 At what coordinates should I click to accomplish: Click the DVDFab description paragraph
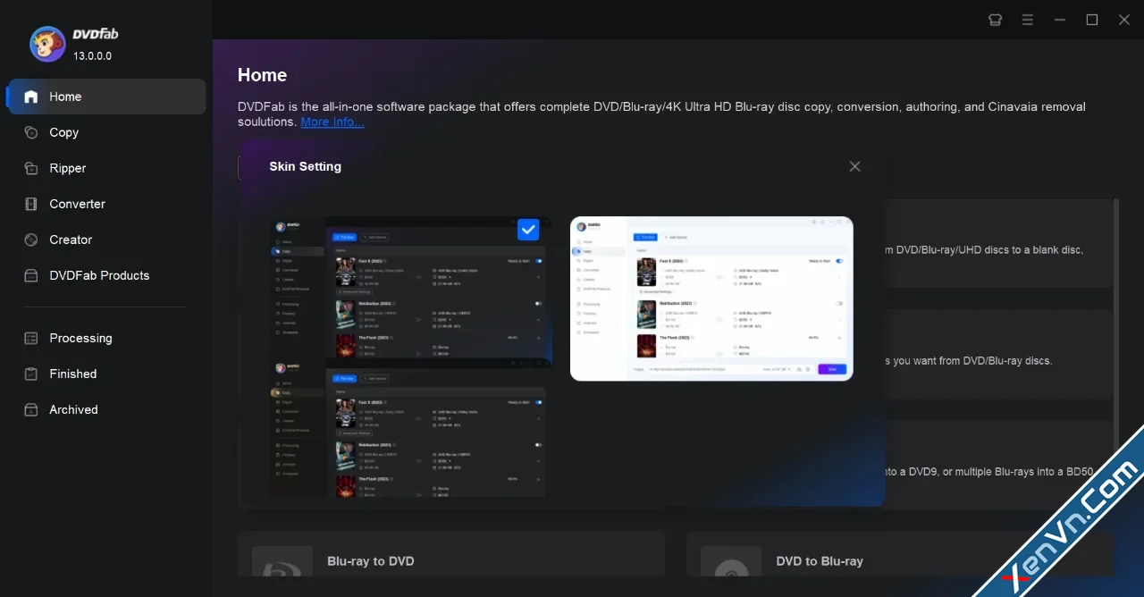pos(661,114)
